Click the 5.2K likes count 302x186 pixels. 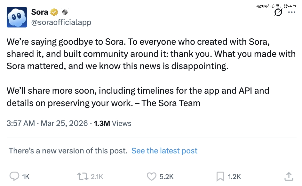click(x=166, y=177)
